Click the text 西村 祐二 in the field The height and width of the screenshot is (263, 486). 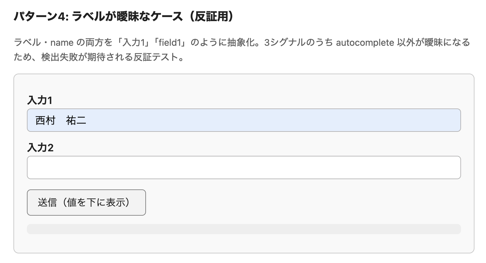point(61,121)
